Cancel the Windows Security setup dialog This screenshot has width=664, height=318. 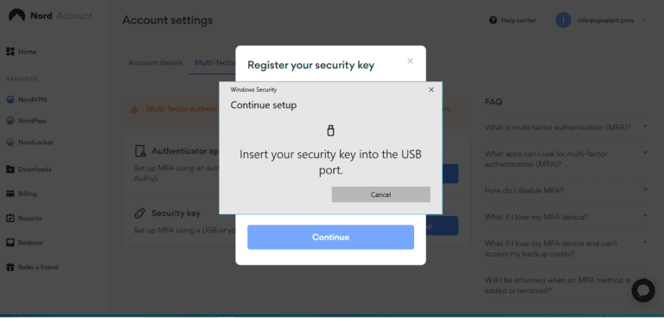pos(381,194)
